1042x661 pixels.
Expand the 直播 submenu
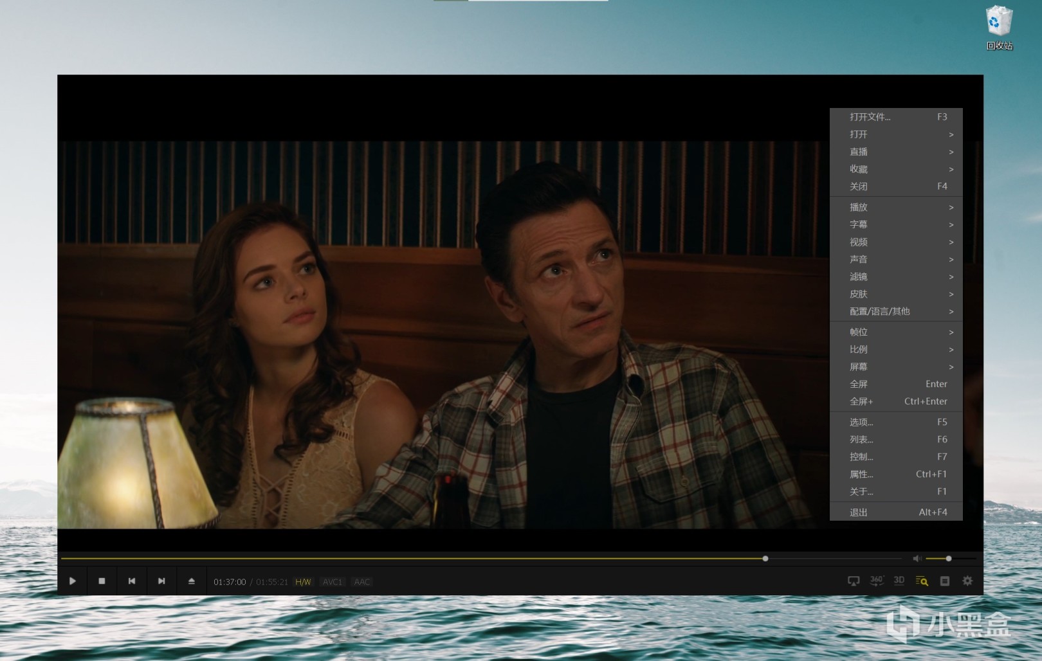(896, 152)
